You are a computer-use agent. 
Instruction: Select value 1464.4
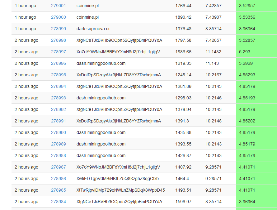tap(182, 179)
